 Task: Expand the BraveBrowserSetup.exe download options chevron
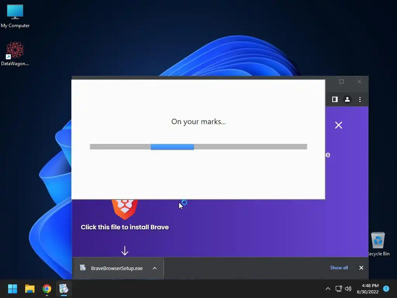tap(155, 268)
